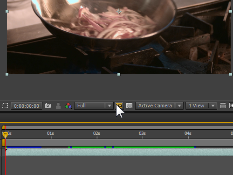
Task: Open the Full resolution dropdown
Action: 94,106
